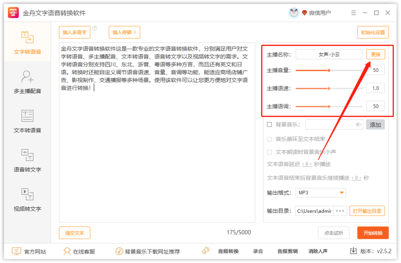The height and width of the screenshot is (263, 401).
Task: Maximize the window
Action: [376, 13]
